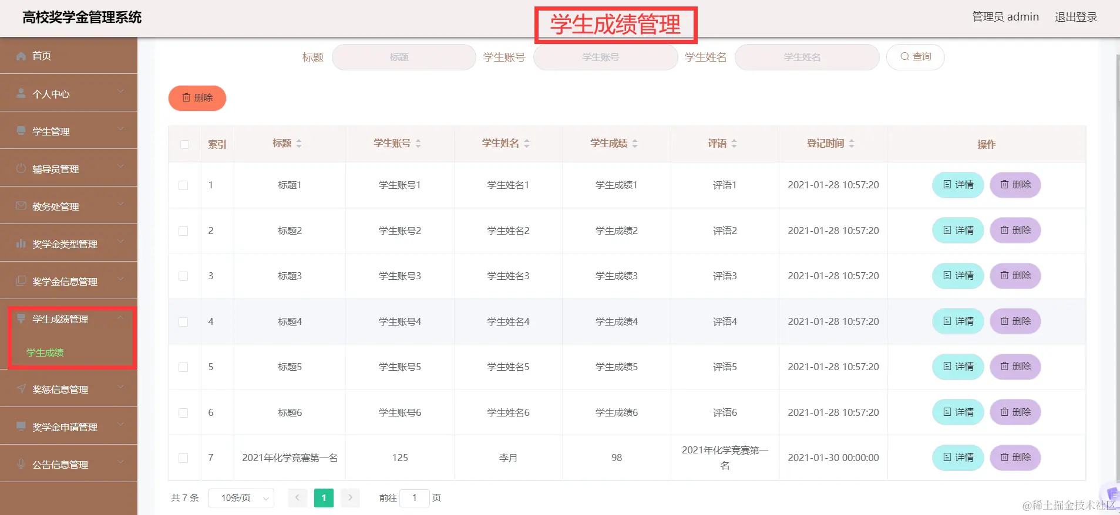This screenshot has height=515, width=1120.
Task: Sort by 学生成绩 column arrows
Action: [635, 144]
